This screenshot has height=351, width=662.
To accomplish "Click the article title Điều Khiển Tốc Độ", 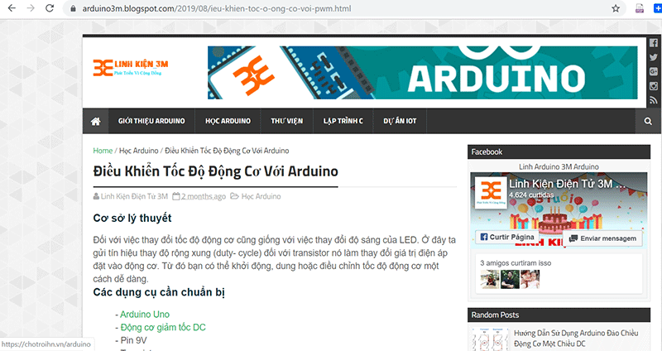I will [x=215, y=171].
